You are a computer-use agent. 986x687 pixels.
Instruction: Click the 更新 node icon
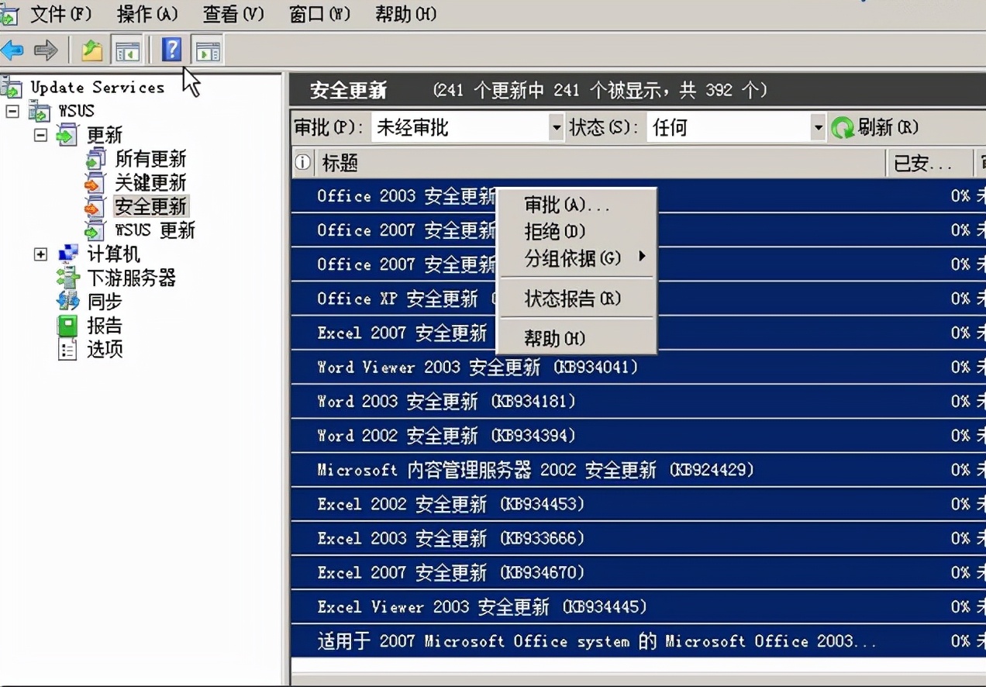67,135
